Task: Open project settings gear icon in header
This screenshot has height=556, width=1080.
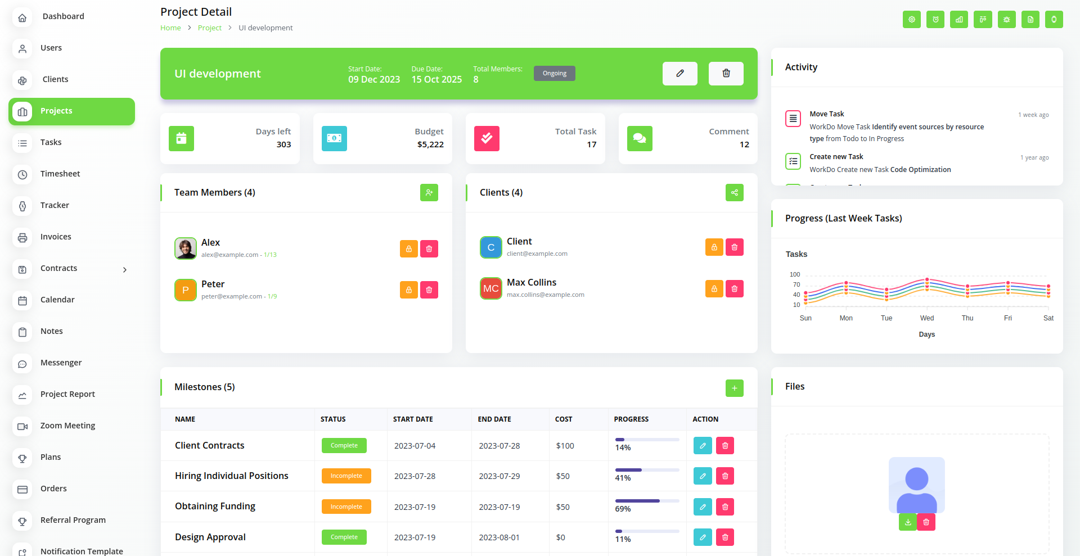Action: (x=911, y=19)
